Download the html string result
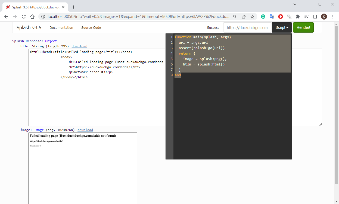339x204 pixels. 79,46
